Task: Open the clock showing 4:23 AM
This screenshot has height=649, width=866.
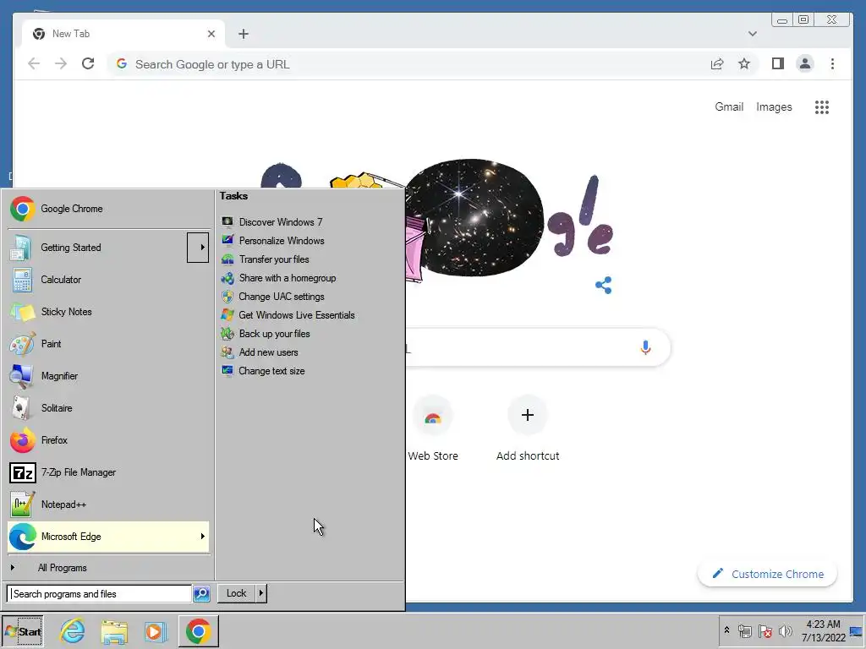Action: click(824, 630)
